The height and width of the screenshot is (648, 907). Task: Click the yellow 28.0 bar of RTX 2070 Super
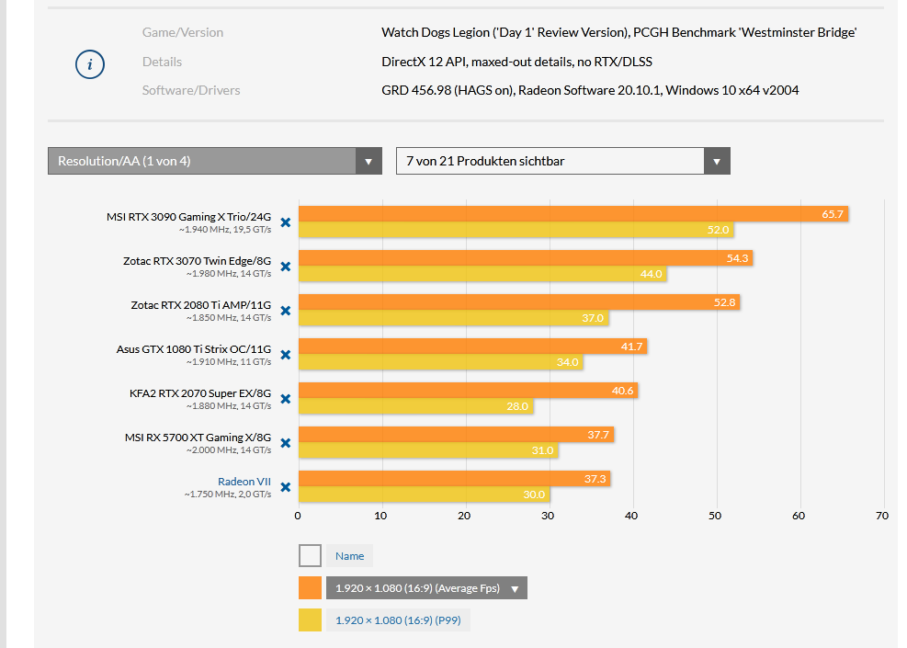pos(416,406)
